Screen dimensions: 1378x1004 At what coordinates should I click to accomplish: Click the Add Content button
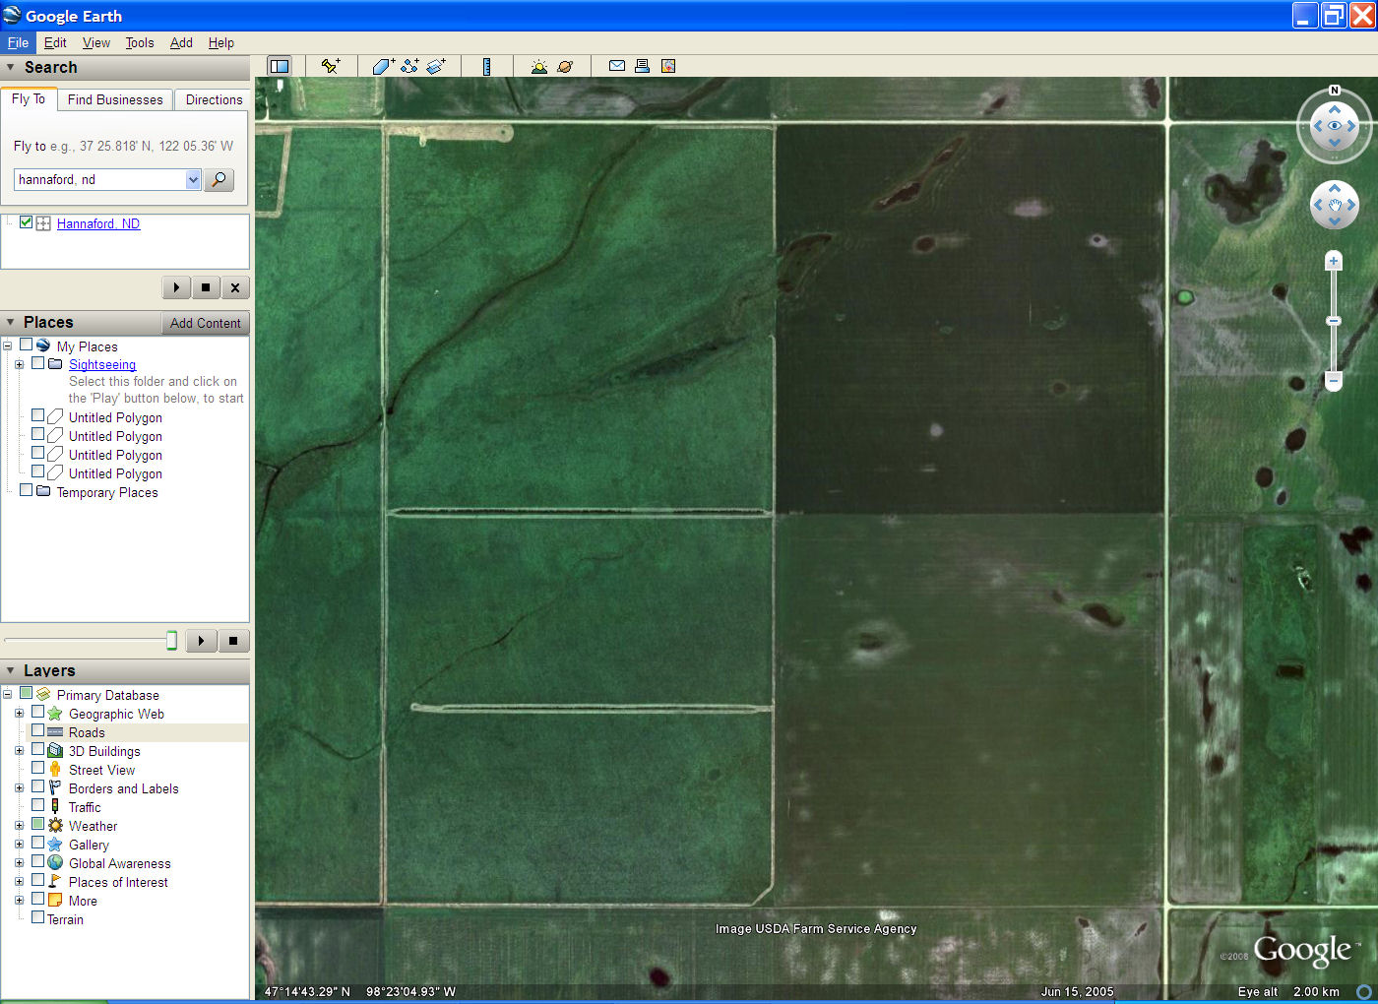click(x=205, y=323)
